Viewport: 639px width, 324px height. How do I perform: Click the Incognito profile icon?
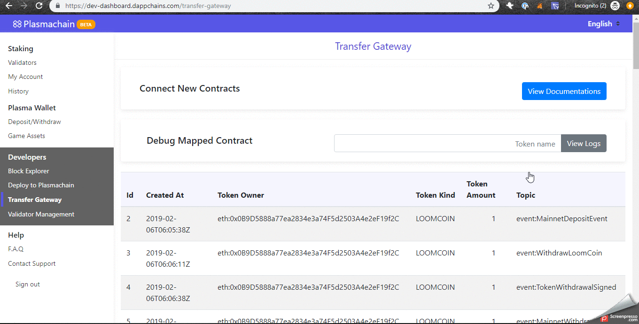click(x=615, y=6)
